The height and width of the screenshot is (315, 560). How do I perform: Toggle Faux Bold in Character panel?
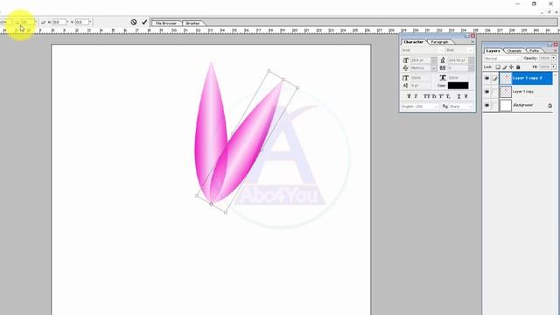(409, 96)
